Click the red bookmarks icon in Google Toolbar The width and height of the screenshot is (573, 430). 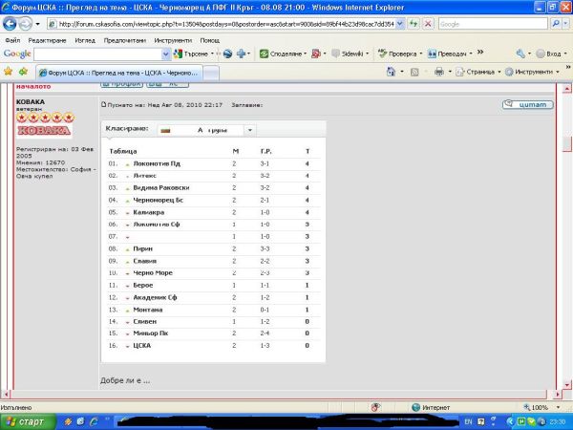[316, 54]
